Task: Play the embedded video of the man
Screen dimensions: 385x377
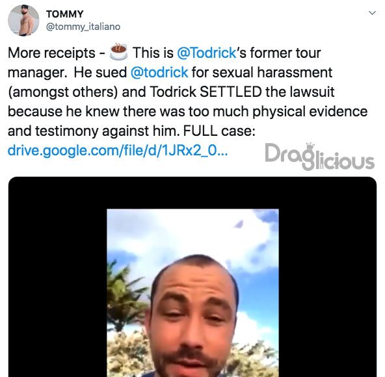Action: click(x=192, y=292)
